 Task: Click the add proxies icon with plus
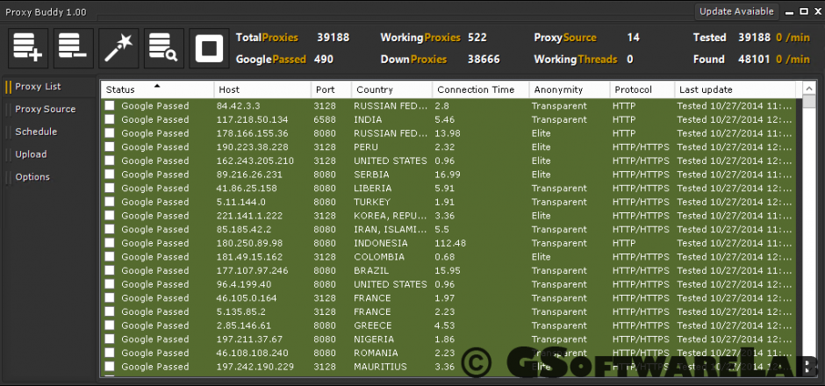[28, 48]
